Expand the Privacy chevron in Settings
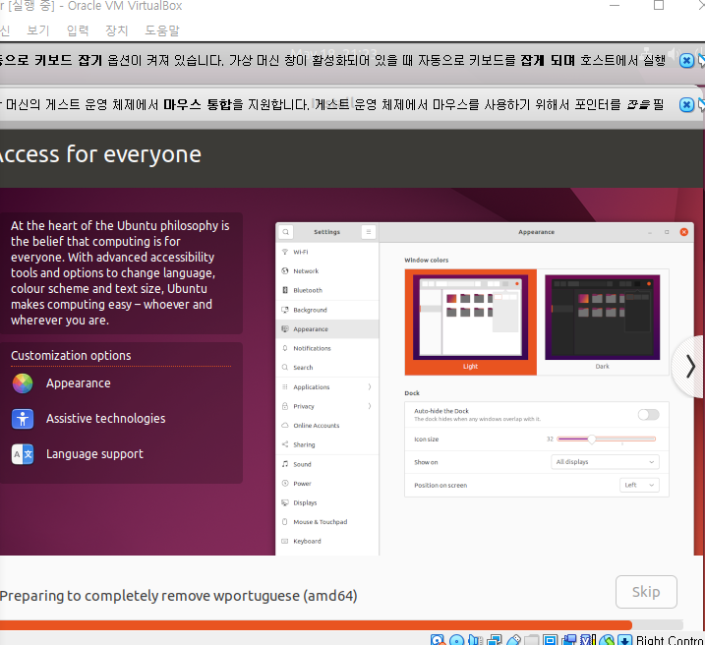The height and width of the screenshot is (645, 705). pyautogui.click(x=370, y=406)
